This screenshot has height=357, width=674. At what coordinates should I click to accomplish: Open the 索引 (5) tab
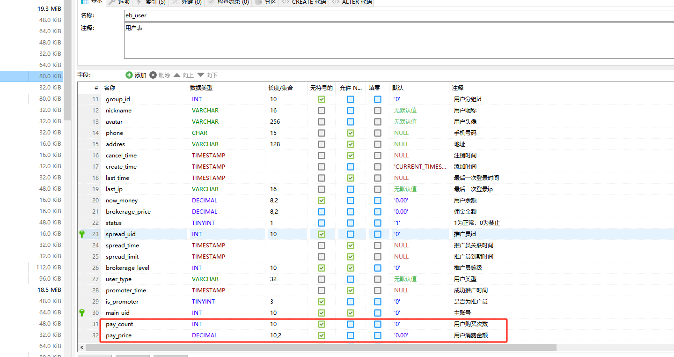point(151,2)
